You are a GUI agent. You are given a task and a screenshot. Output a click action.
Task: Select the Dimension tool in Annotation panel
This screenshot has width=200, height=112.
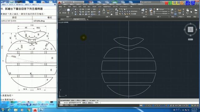[x=108, y=11]
